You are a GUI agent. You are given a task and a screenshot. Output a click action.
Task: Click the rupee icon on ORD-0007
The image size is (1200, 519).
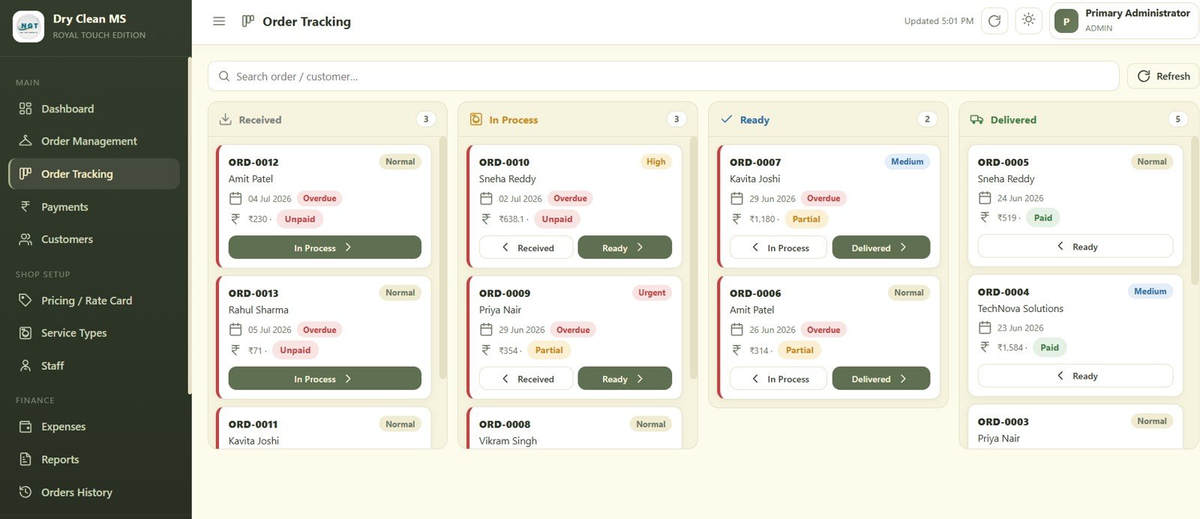click(x=736, y=218)
